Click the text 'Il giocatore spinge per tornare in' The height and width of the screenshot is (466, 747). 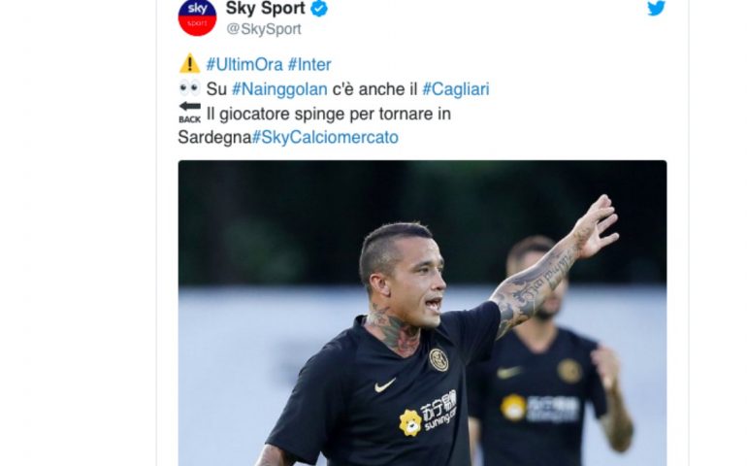[x=329, y=114]
